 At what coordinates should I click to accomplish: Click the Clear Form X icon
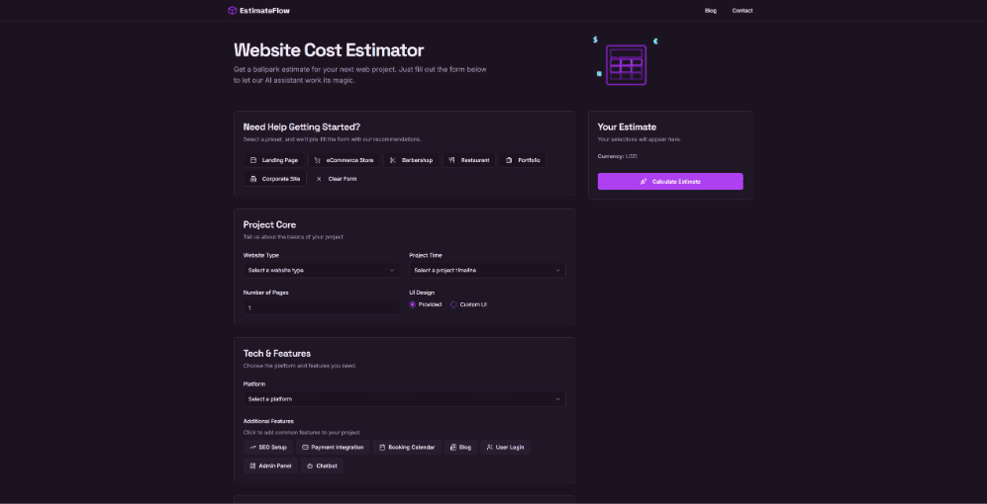pyautogui.click(x=319, y=179)
